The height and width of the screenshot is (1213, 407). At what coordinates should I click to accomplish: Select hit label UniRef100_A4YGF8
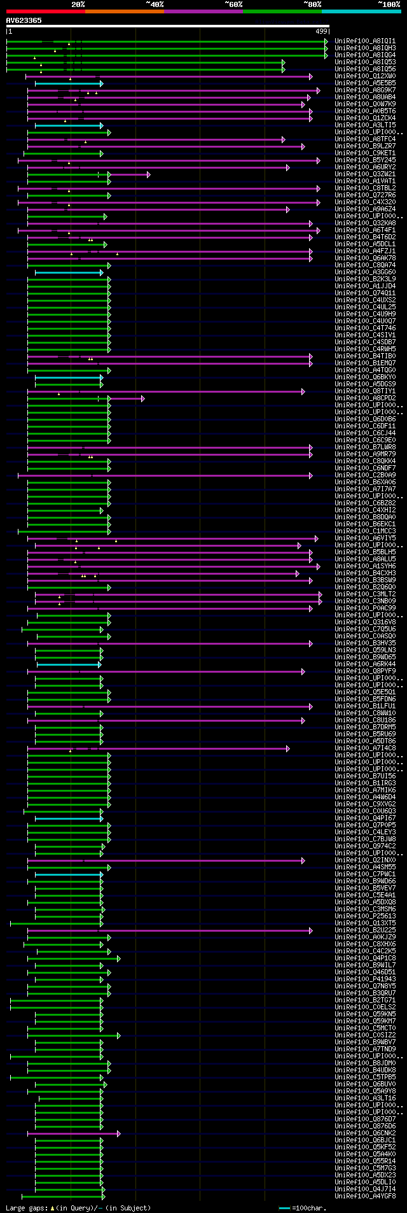[365, 1196]
